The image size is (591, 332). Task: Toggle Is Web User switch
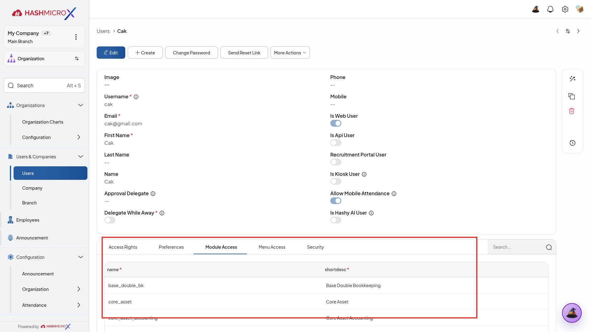[336, 123]
